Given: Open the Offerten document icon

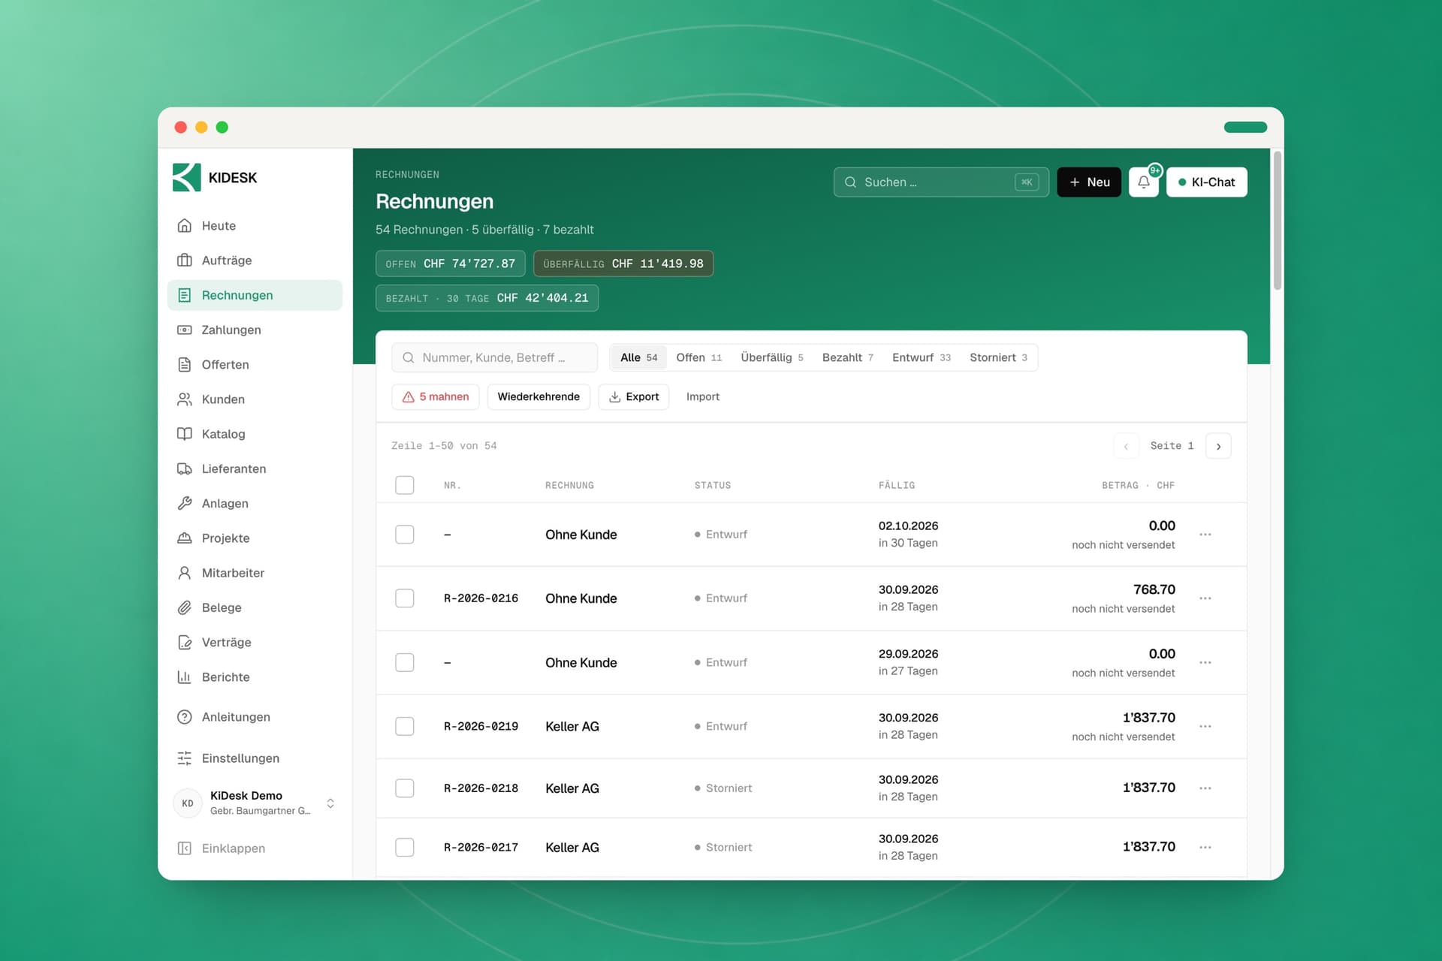Looking at the screenshot, I should 184,364.
